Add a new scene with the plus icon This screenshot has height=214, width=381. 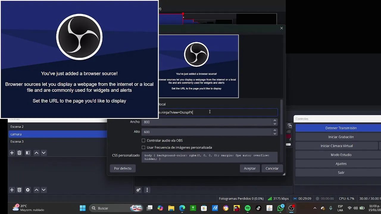pos(12,153)
